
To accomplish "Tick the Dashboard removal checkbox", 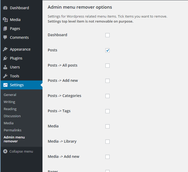I will (x=108, y=35).
